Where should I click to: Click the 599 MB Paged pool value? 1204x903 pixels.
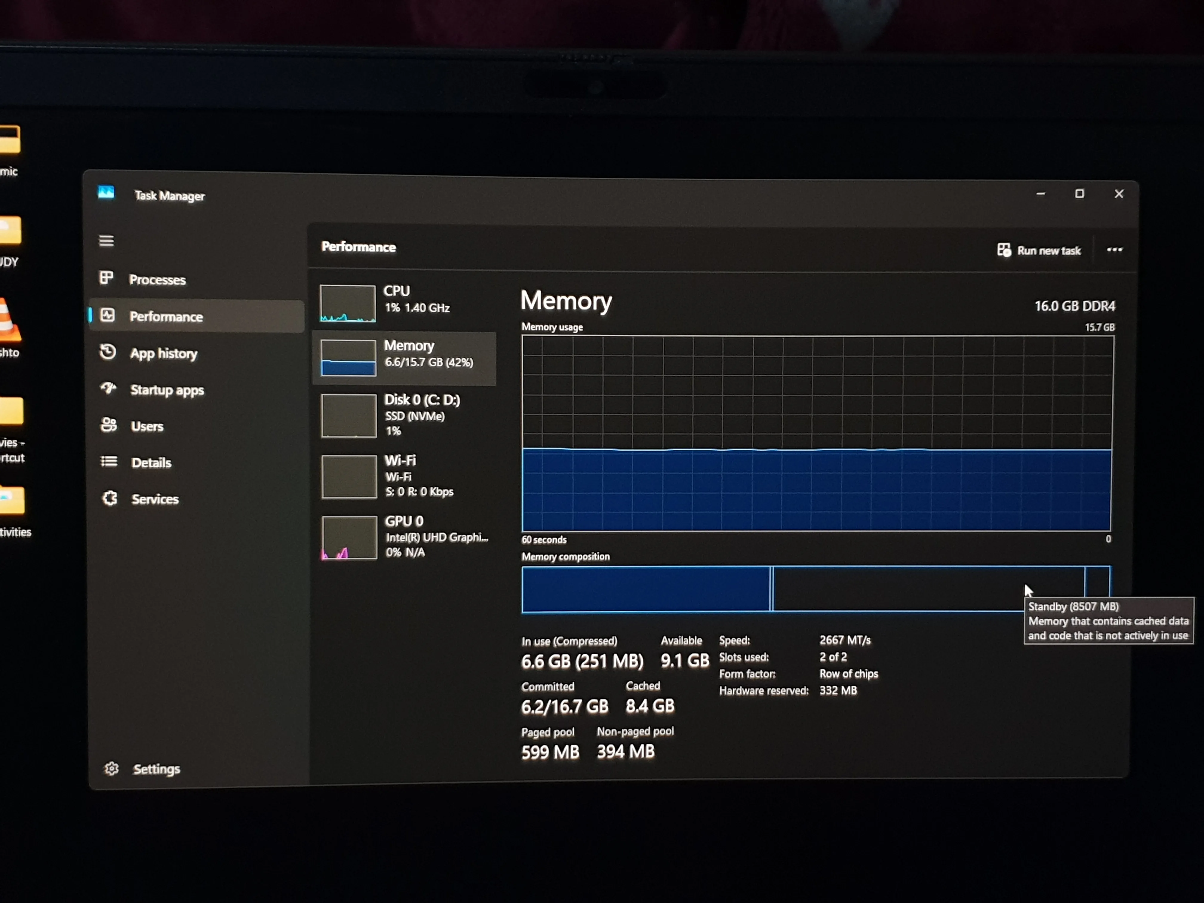550,752
